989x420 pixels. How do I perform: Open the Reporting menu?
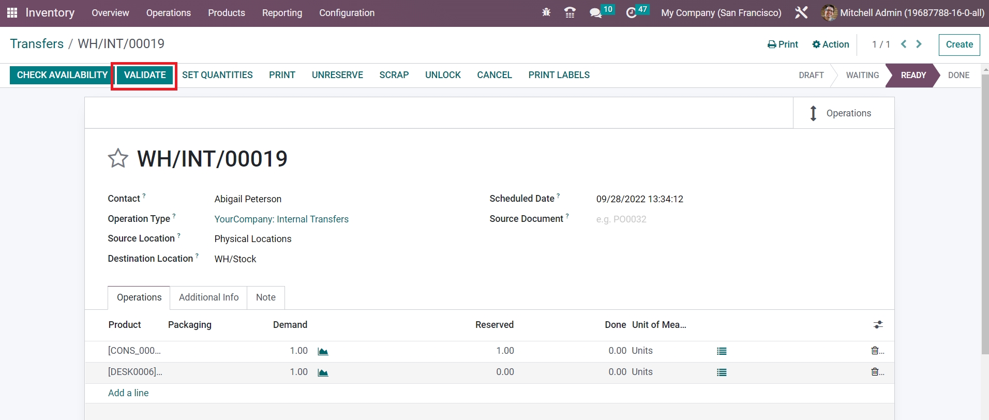click(x=282, y=13)
